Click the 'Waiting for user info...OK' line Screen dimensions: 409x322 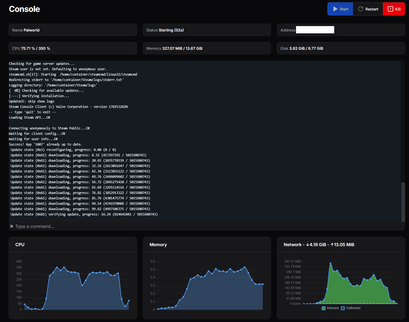[33, 139]
